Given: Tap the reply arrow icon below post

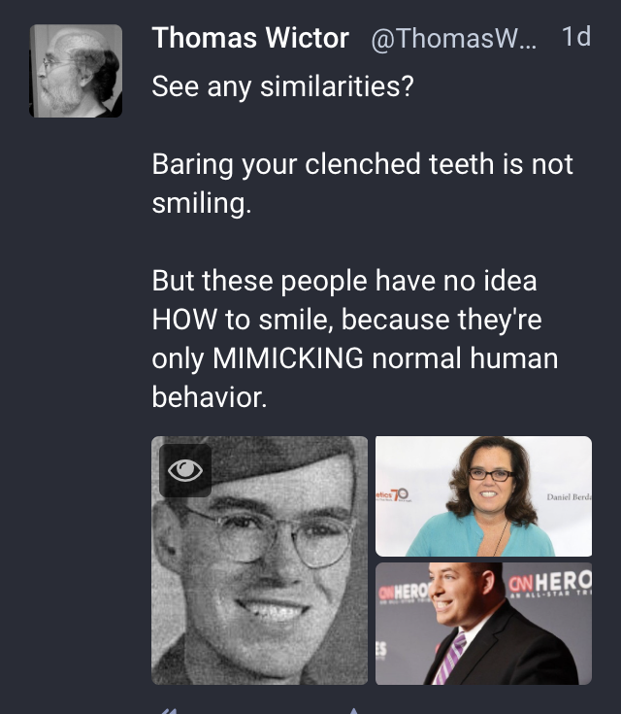Looking at the screenshot, I should click(168, 710).
